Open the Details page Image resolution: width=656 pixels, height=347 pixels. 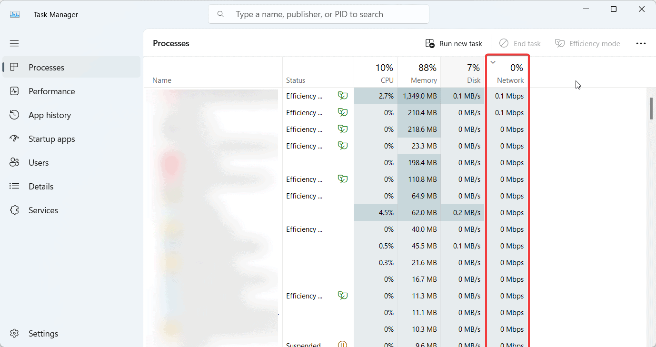(71, 187)
